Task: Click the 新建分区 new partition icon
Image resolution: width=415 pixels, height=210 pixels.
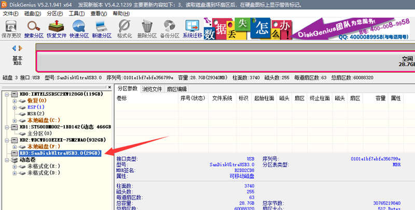Action: pyautogui.click(x=102, y=29)
